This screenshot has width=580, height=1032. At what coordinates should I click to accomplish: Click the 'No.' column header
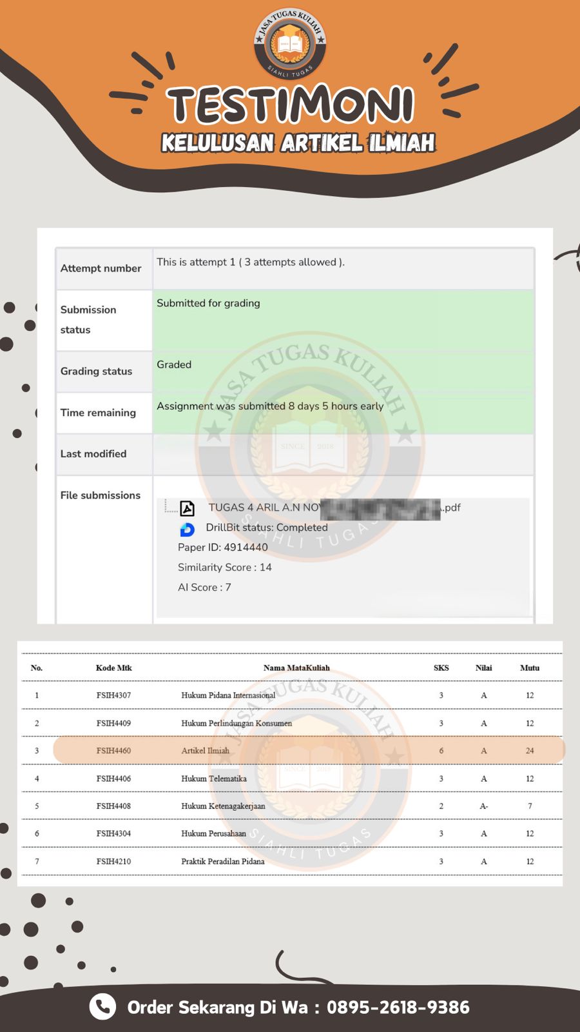point(37,668)
